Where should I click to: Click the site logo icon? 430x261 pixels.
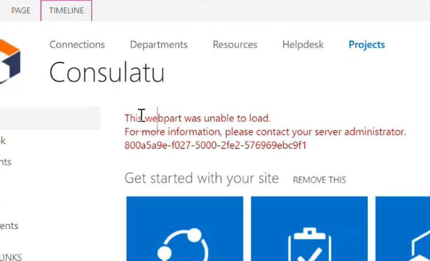point(9,61)
